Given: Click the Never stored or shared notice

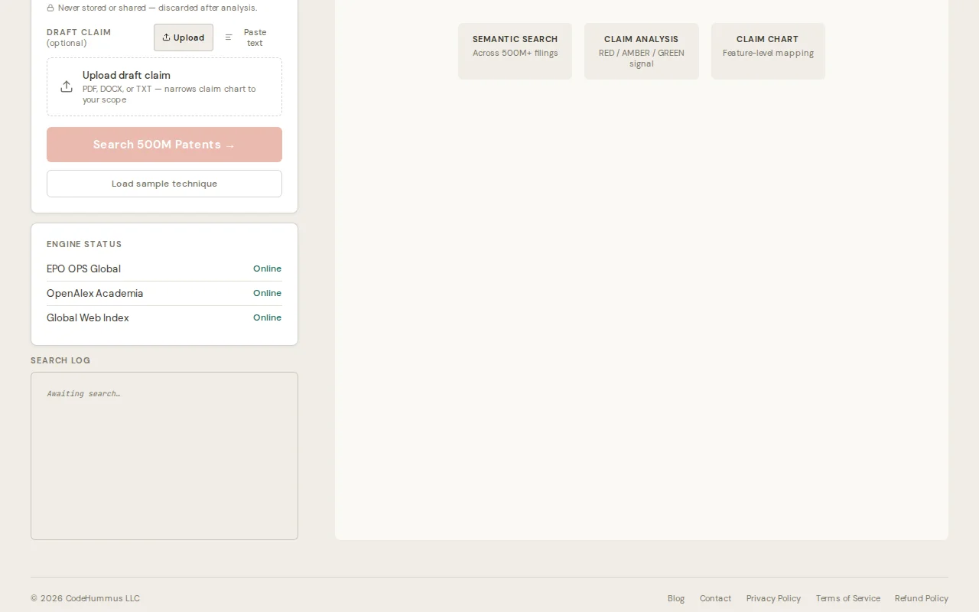Looking at the screenshot, I should coord(158,8).
